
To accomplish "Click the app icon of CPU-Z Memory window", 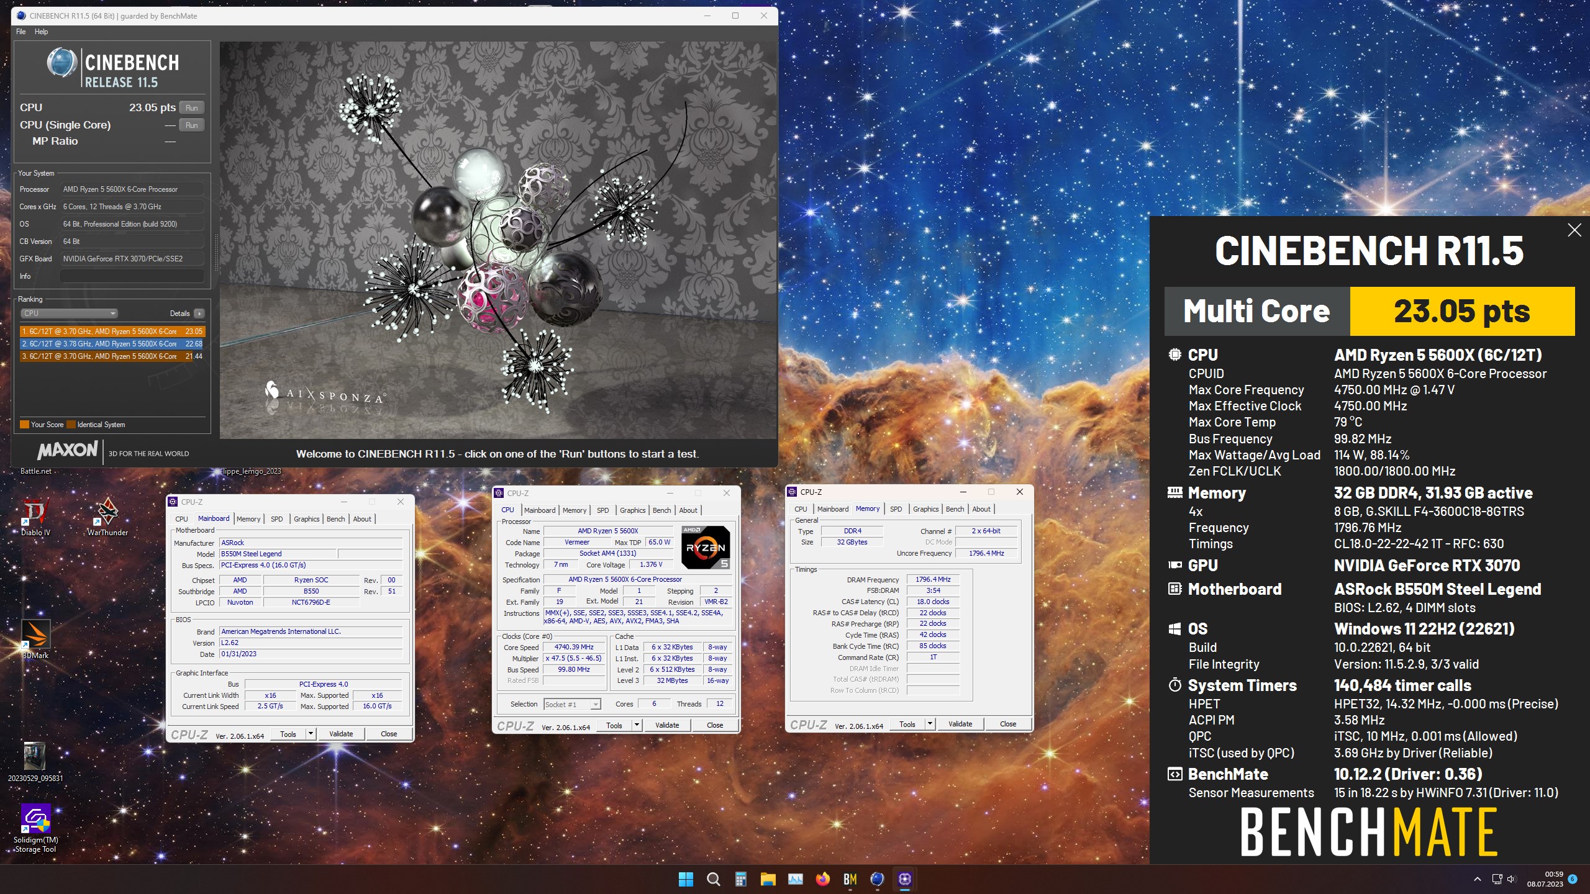I will [x=792, y=492].
